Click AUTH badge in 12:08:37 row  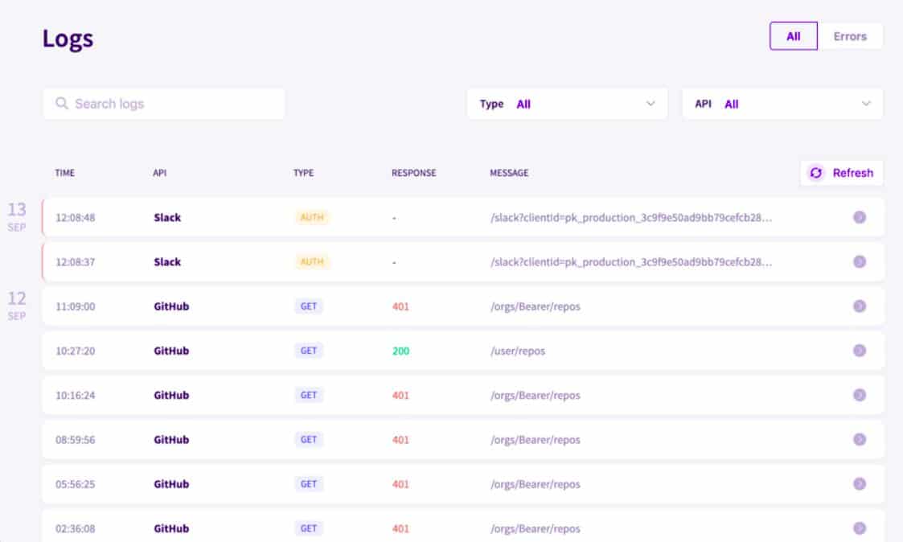click(x=311, y=261)
